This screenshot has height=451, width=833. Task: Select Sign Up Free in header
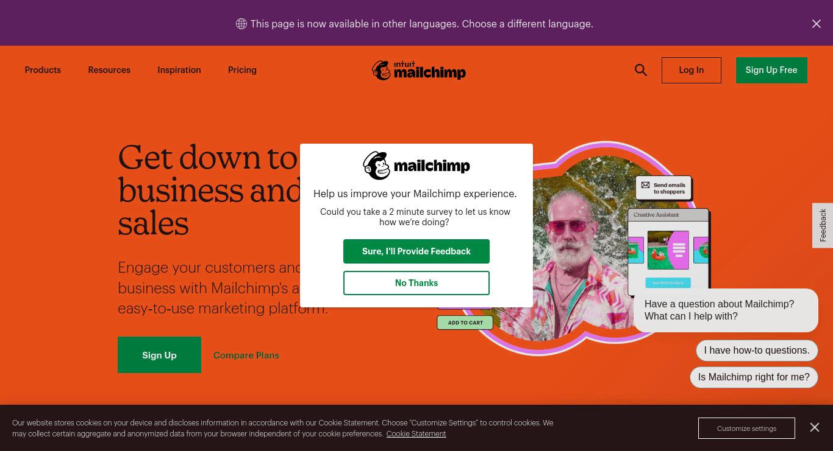point(771,70)
